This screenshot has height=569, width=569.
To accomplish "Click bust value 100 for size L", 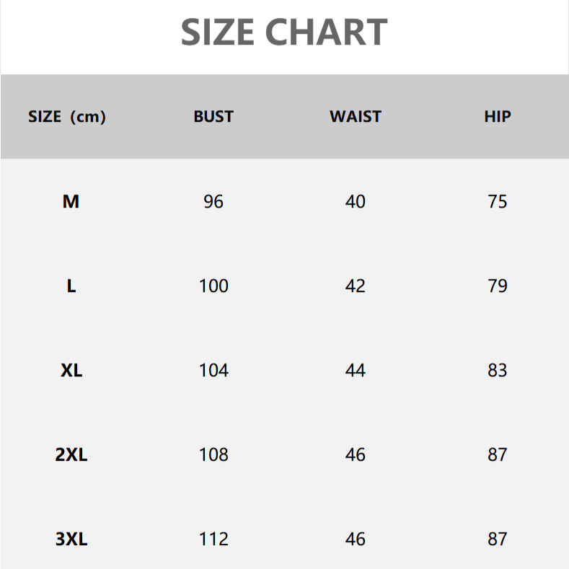I will (x=213, y=286).
